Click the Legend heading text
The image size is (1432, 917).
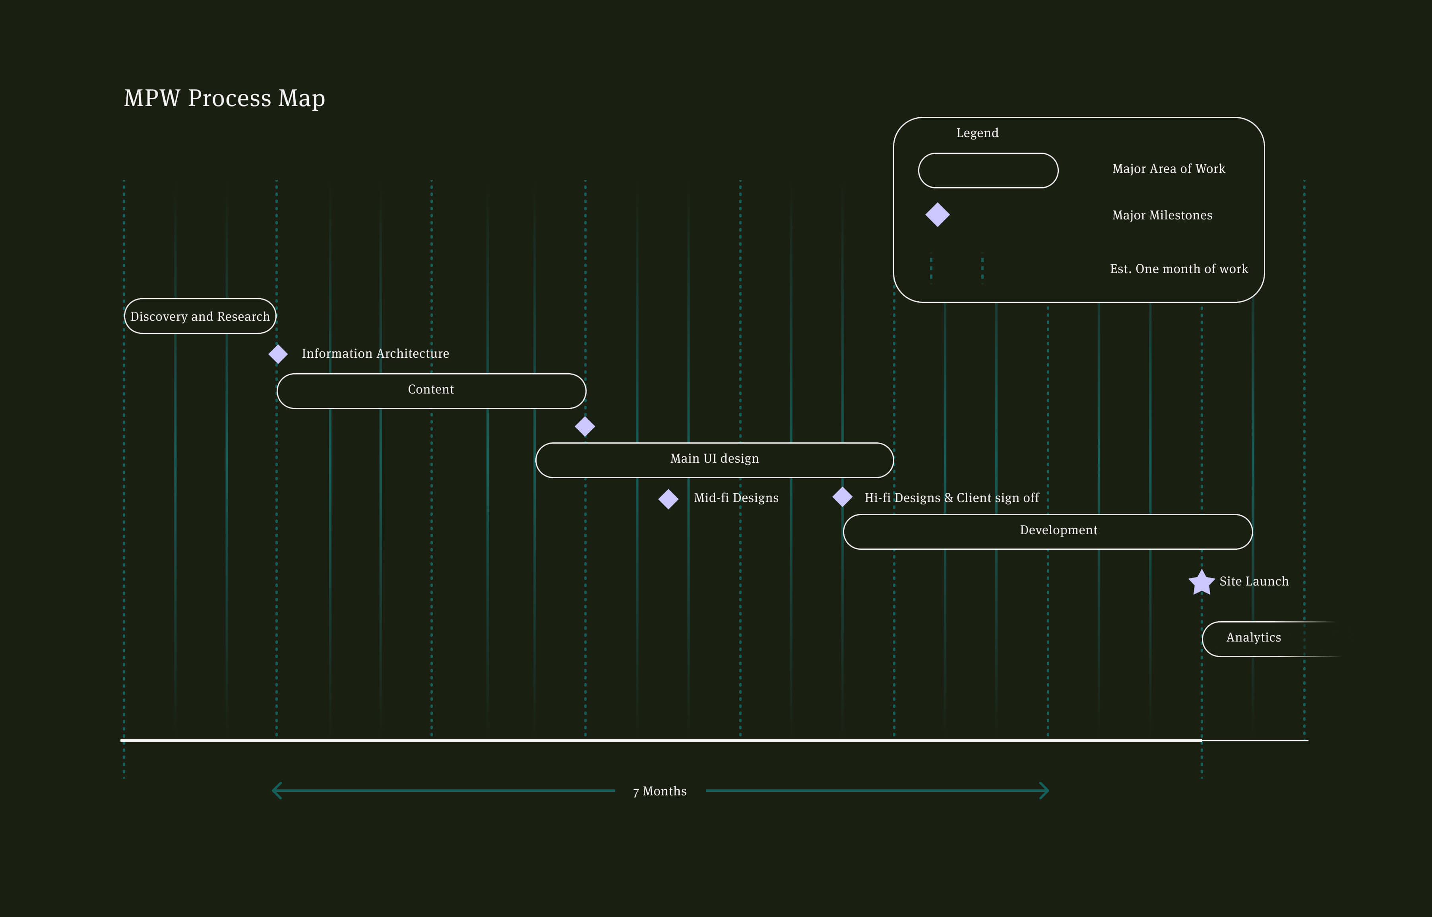pos(977,133)
